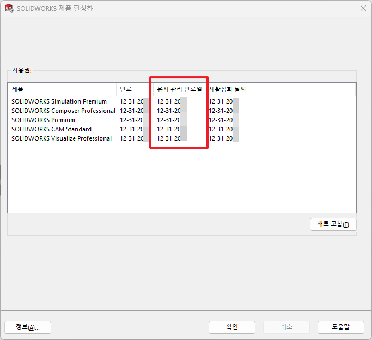Click the 만료 column header
Screen dimensions: 372x340
coord(135,89)
